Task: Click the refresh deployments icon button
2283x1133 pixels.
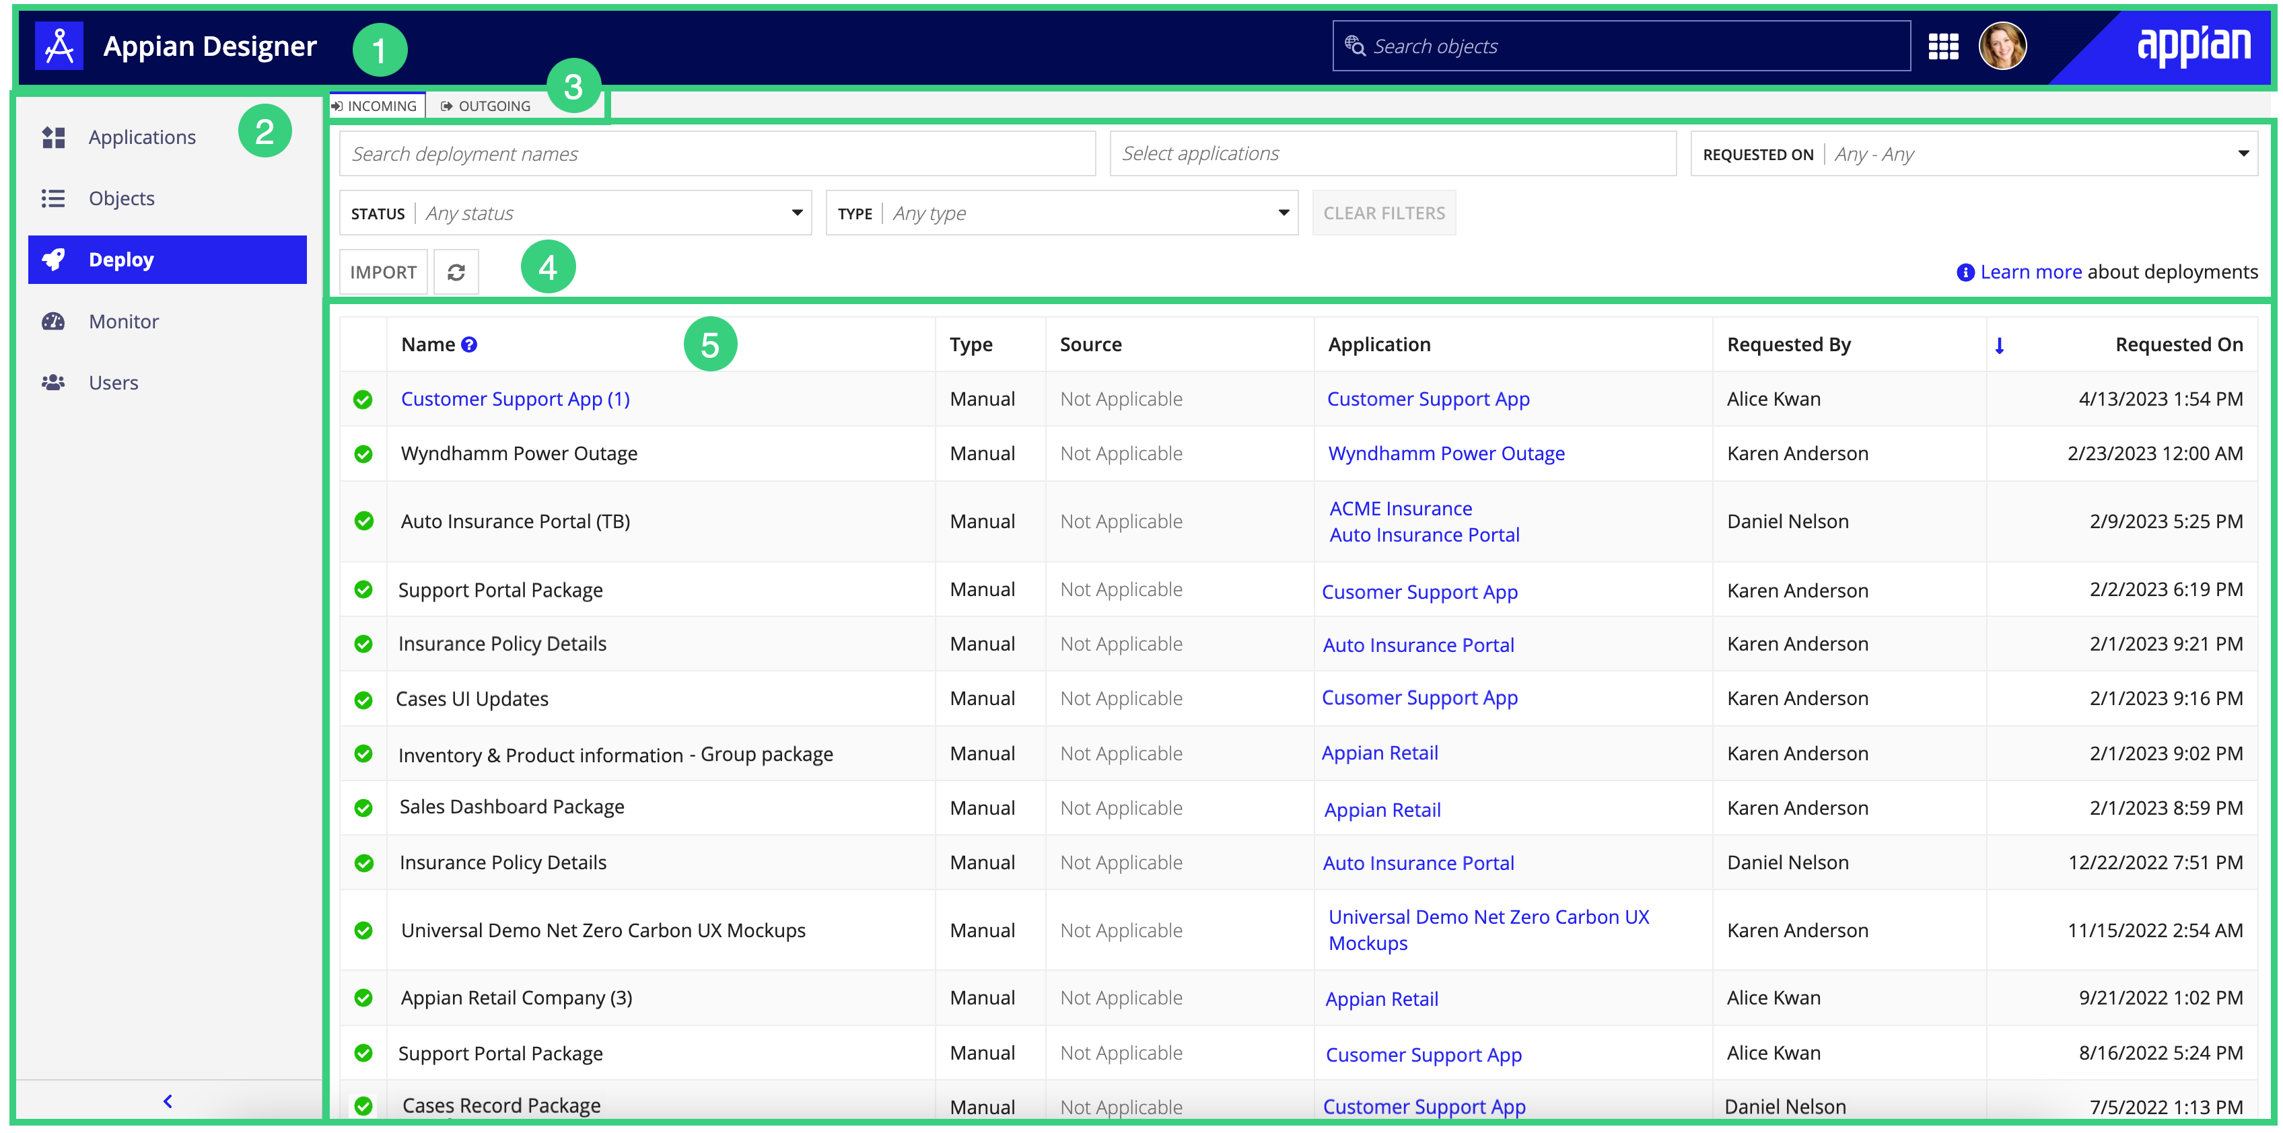Action: pos(456,272)
